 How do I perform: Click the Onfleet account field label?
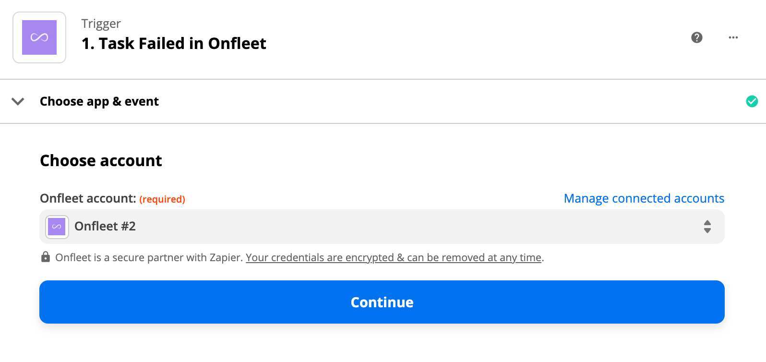pyautogui.click(x=88, y=198)
